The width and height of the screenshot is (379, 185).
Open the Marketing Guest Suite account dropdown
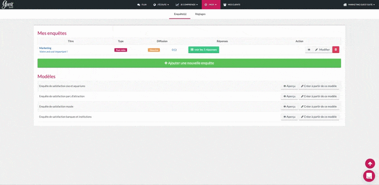[x=359, y=5]
